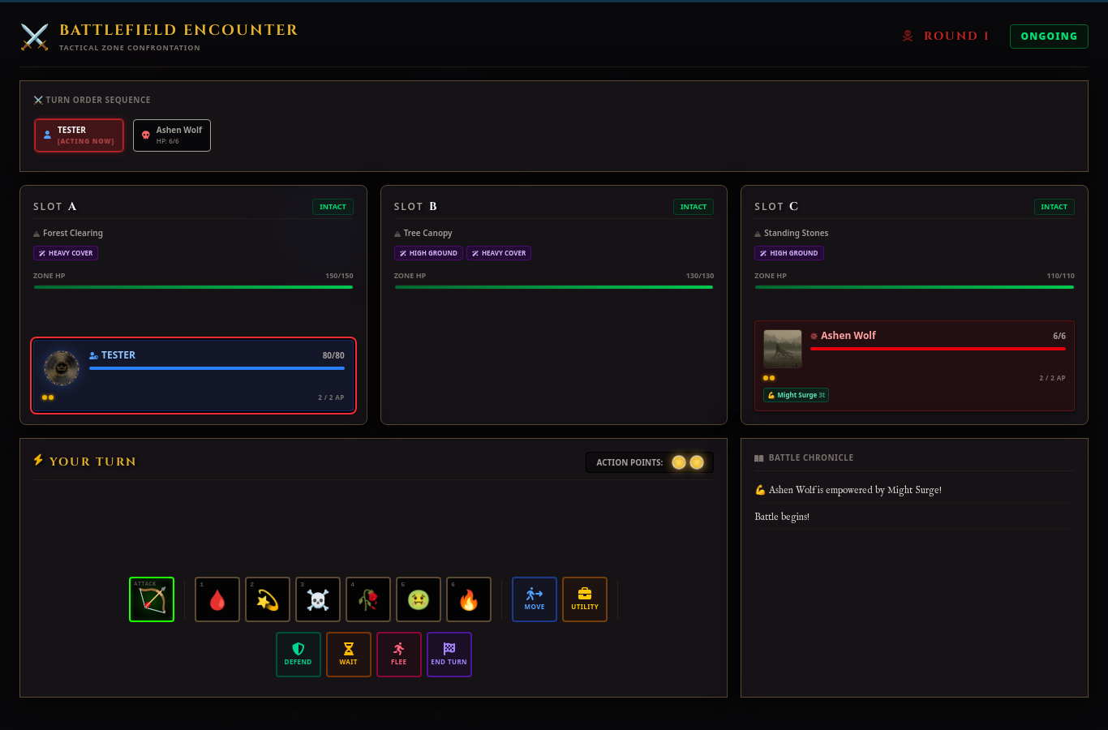Activate the dizzy star skill in slot 2
Viewport: 1108px width, 730px height.
tap(268, 599)
